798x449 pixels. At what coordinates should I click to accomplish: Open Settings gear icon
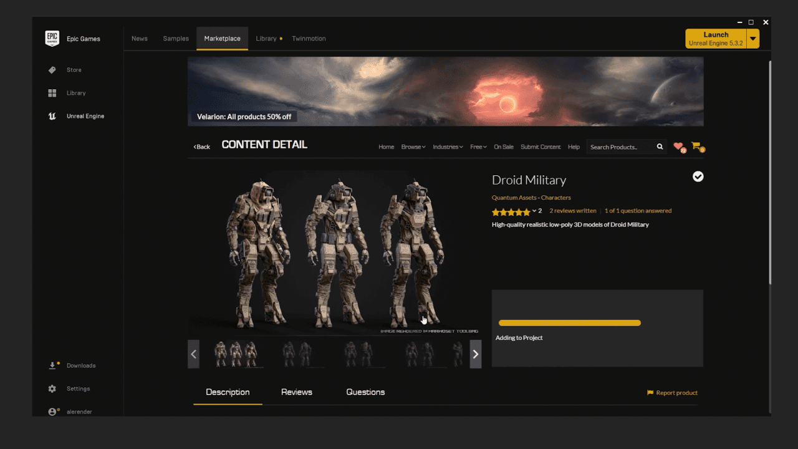point(52,389)
